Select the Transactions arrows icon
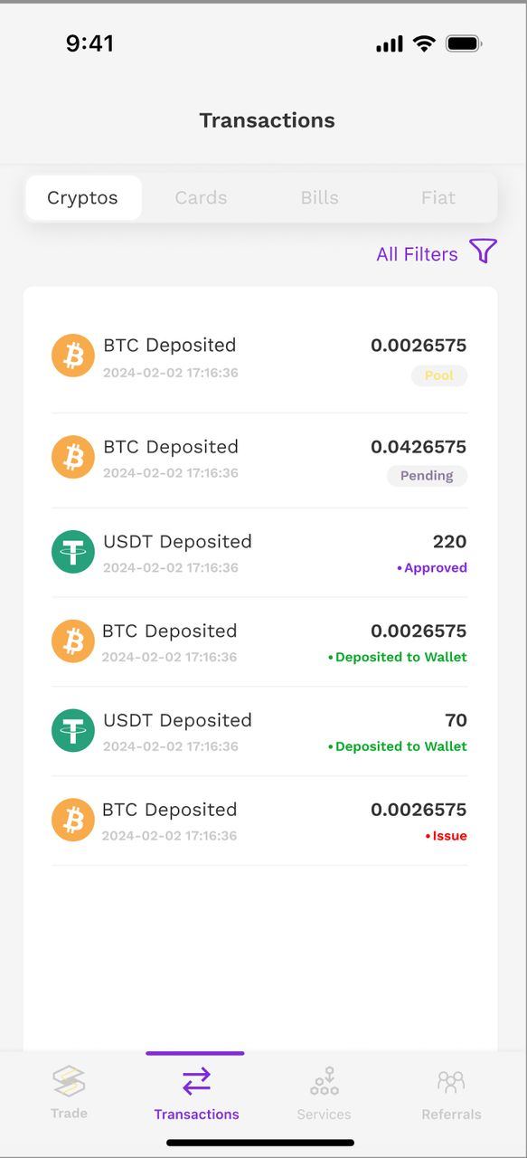The image size is (527, 1158). [x=196, y=1081]
